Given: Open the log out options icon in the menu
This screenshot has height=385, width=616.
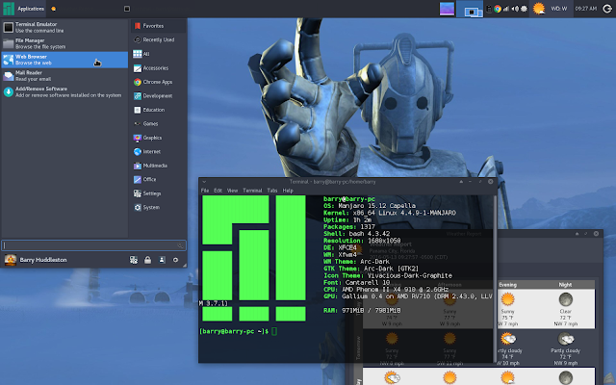Looking at the screenshot, I should coord(175,260).
